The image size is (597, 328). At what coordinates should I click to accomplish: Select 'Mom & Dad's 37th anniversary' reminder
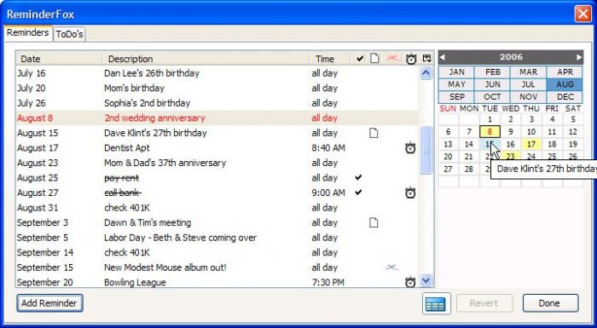(x=217, y=163)
